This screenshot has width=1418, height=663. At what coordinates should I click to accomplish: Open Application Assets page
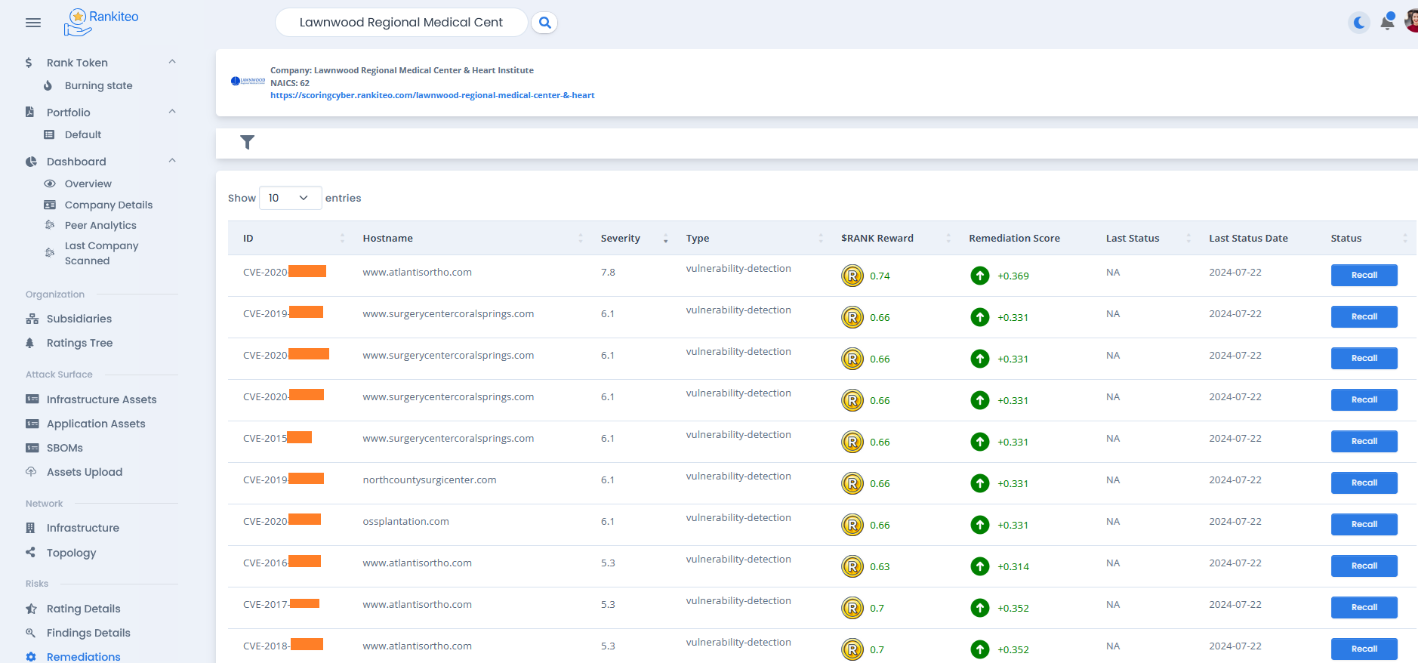pos(96,424)
